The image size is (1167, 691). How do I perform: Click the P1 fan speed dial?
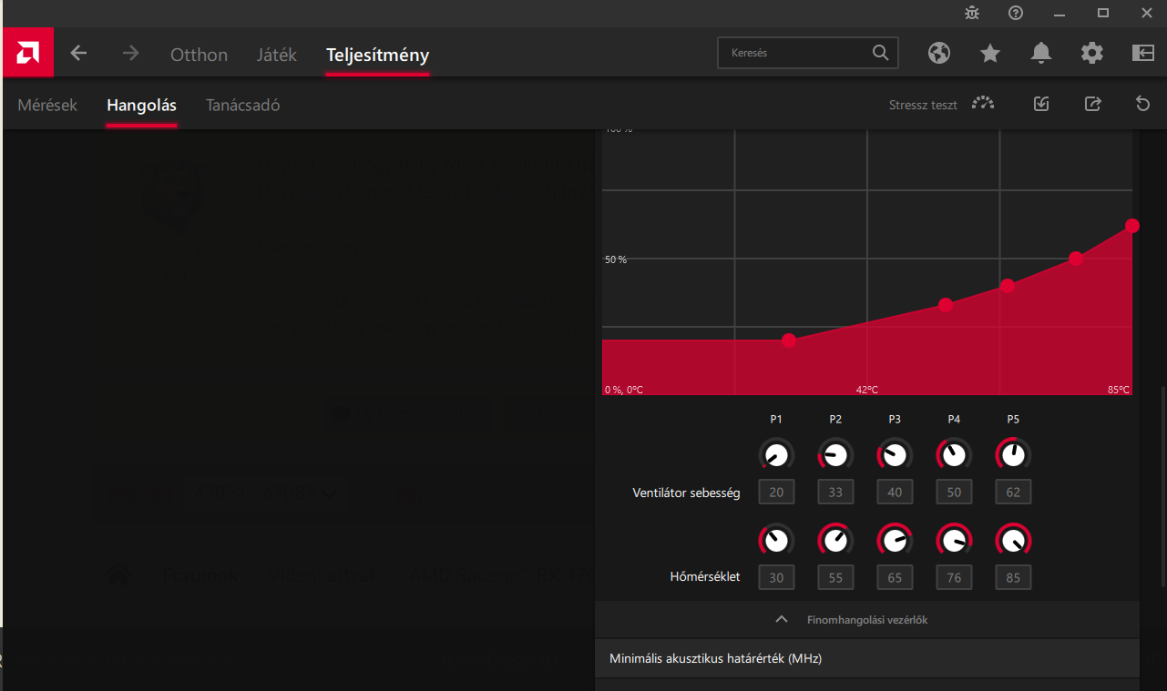coord(776,454)
